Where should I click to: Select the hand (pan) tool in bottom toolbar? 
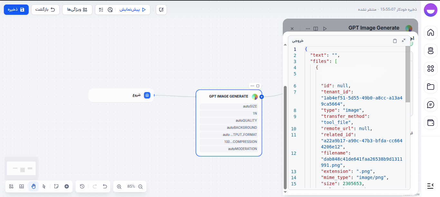(x=33, y=186)
